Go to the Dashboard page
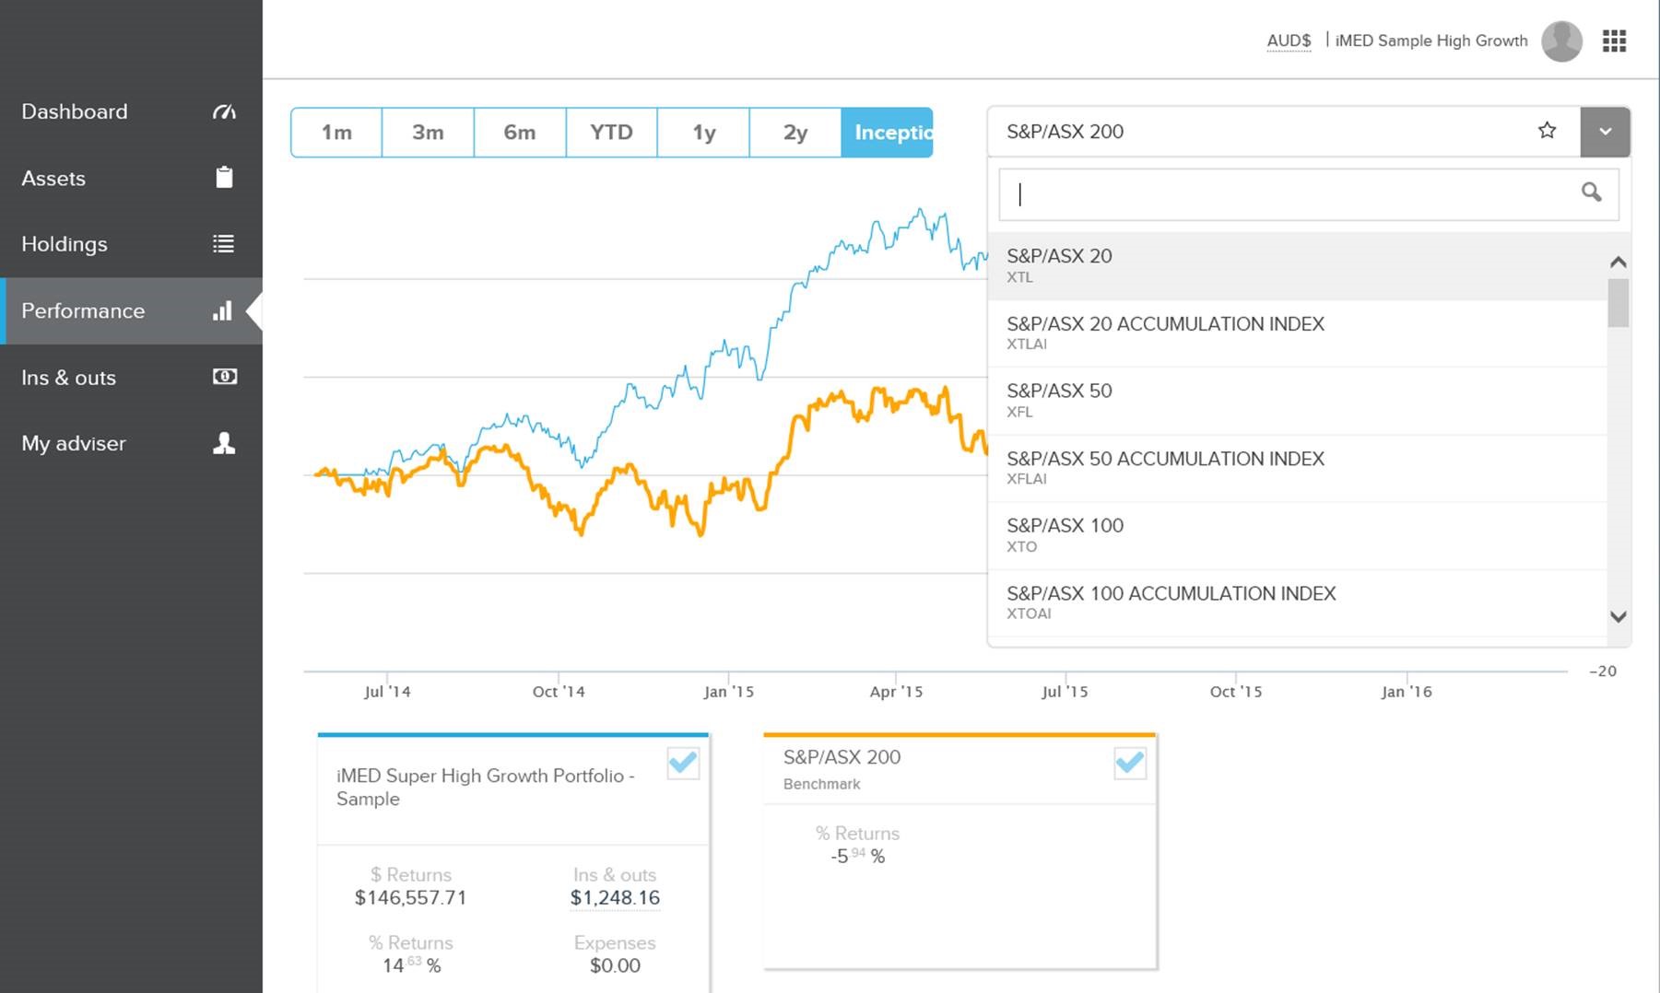The width and height of the screenshot is (1660, 993). (131, 111)
